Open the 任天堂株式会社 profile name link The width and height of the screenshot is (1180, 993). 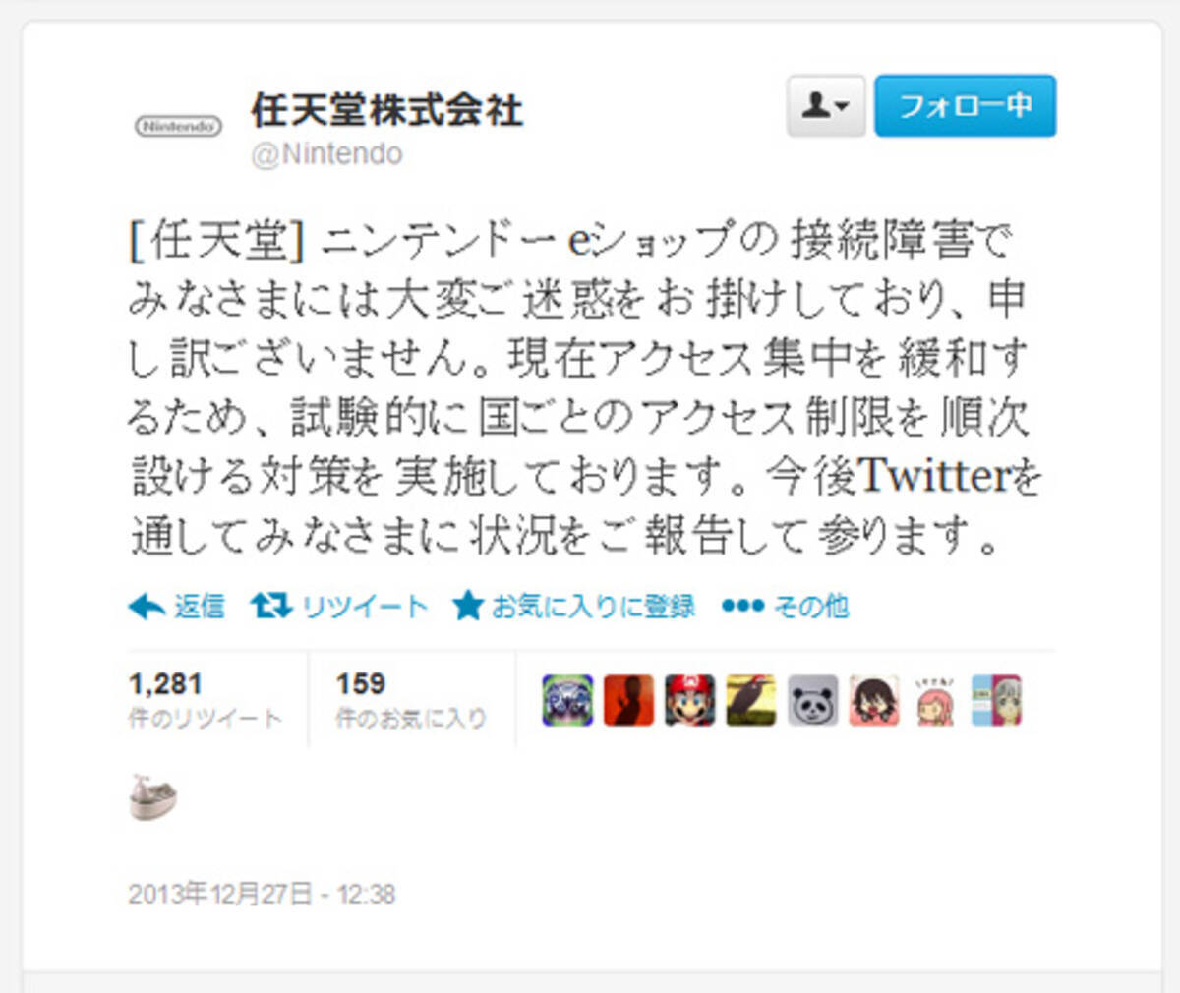click(386, 109)
